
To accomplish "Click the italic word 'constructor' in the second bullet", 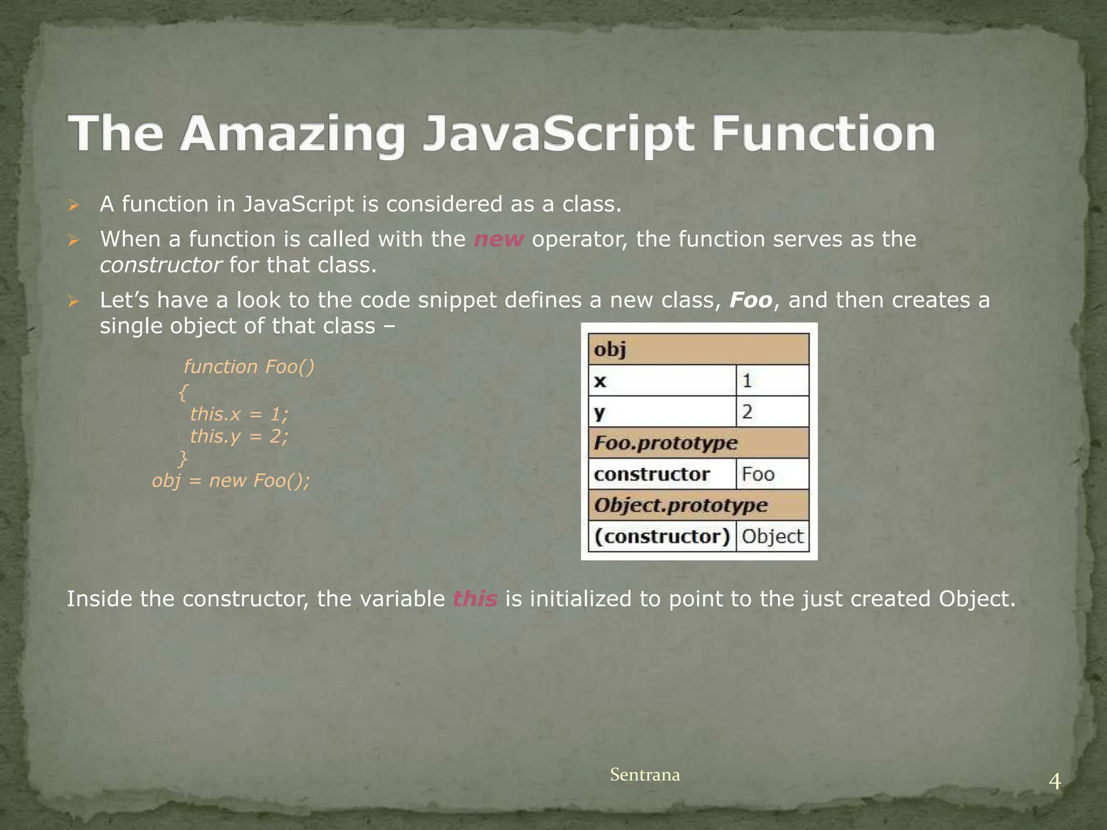I will point(161,265).
